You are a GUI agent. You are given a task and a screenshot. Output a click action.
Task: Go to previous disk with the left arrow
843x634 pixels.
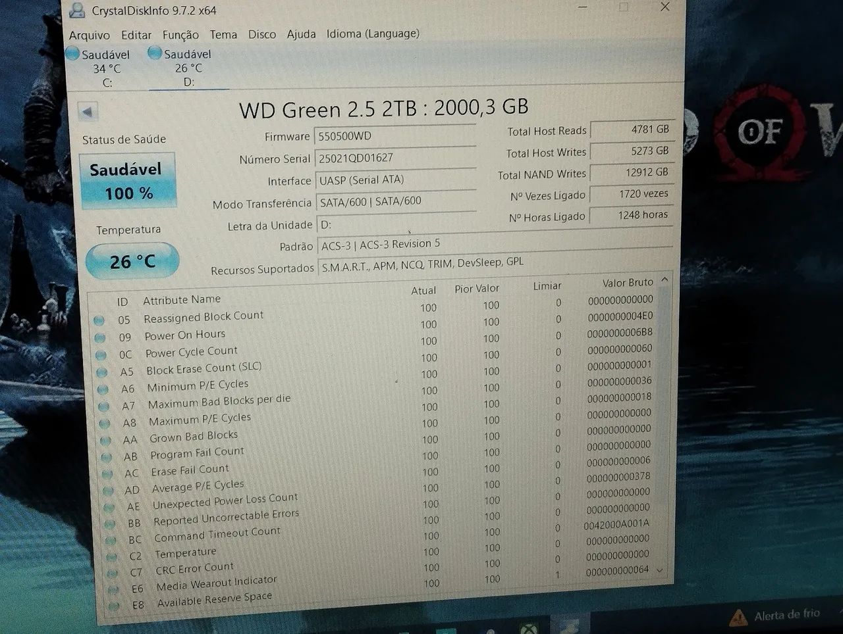point(88,111)
